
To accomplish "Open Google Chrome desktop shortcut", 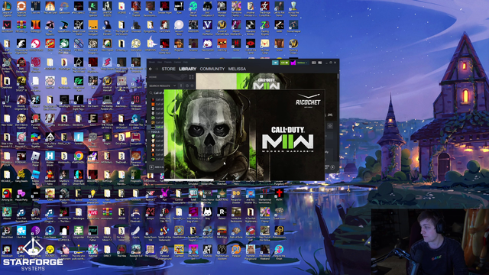I will pyautogui.click(x=79, y=157).
